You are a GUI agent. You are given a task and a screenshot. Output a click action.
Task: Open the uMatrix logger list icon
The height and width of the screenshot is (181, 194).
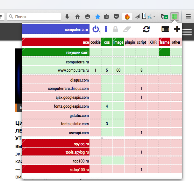pos(165,29)
